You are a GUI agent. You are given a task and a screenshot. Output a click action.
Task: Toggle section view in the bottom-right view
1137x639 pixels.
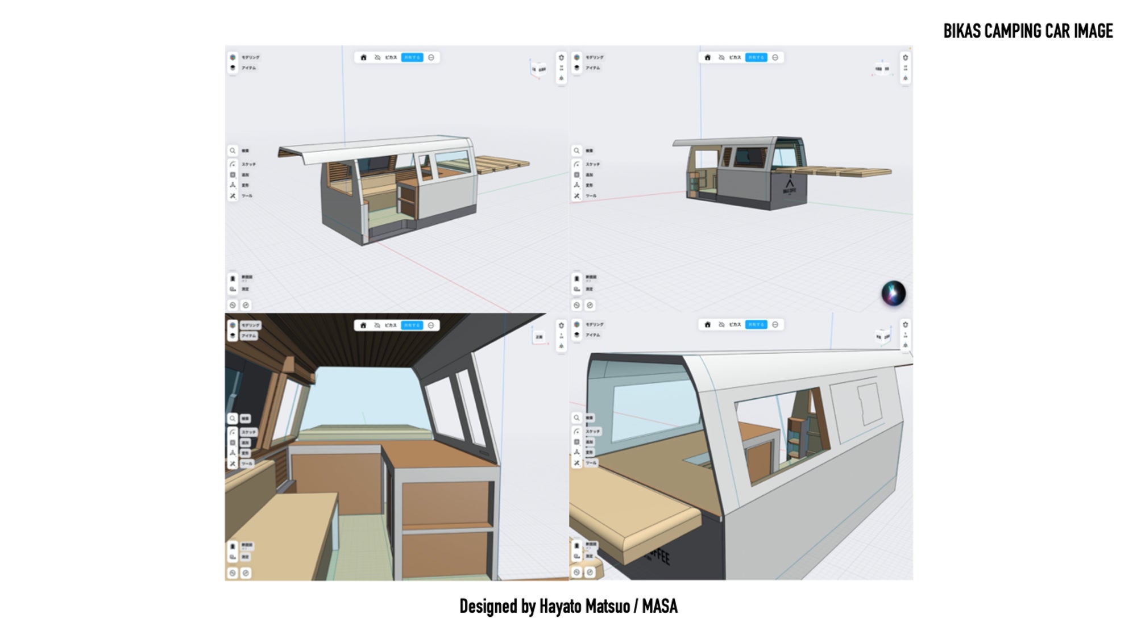click(576, 545)
